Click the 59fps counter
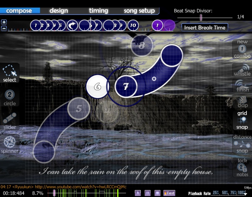 (248, 188)
